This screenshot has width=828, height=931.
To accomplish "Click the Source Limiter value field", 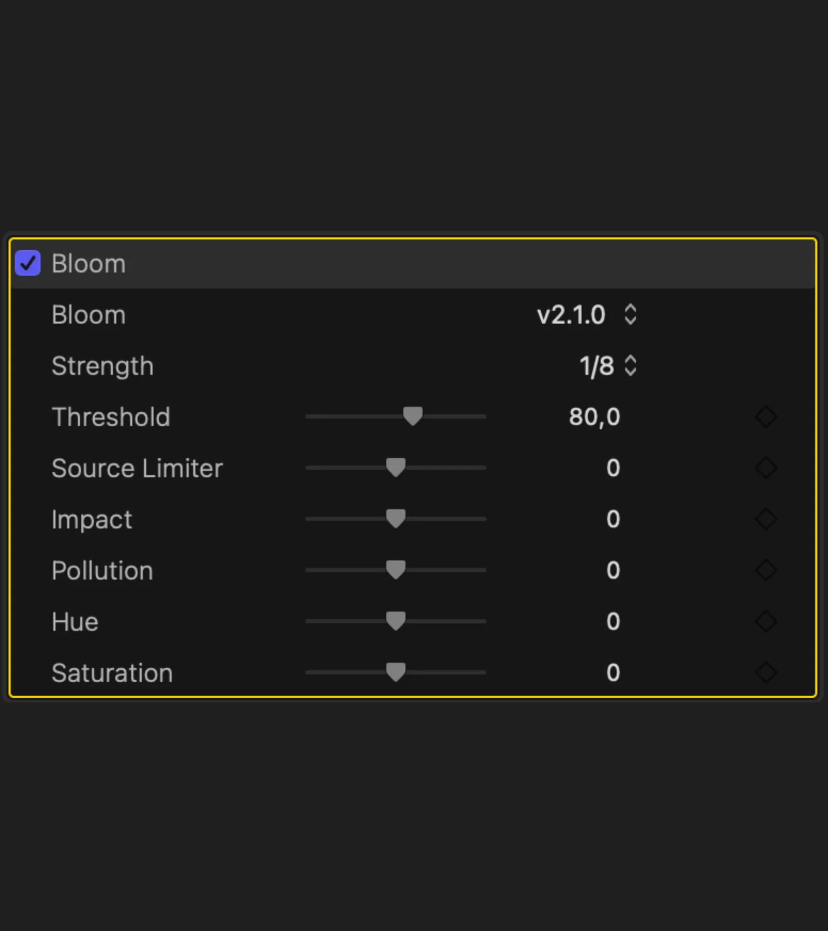I will [x=613, y=468].
